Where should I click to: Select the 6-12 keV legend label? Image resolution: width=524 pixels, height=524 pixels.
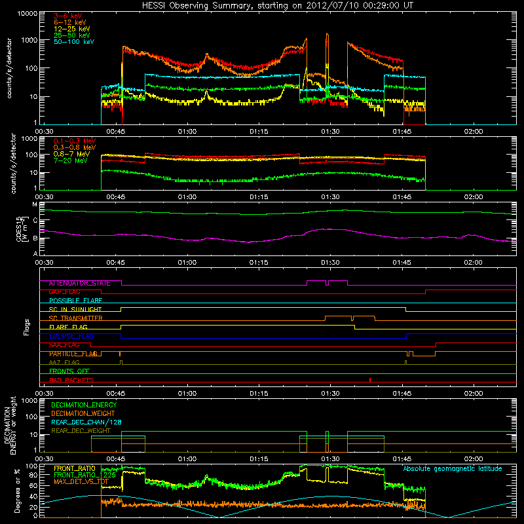pyautogui.click(x=70, y=22)
